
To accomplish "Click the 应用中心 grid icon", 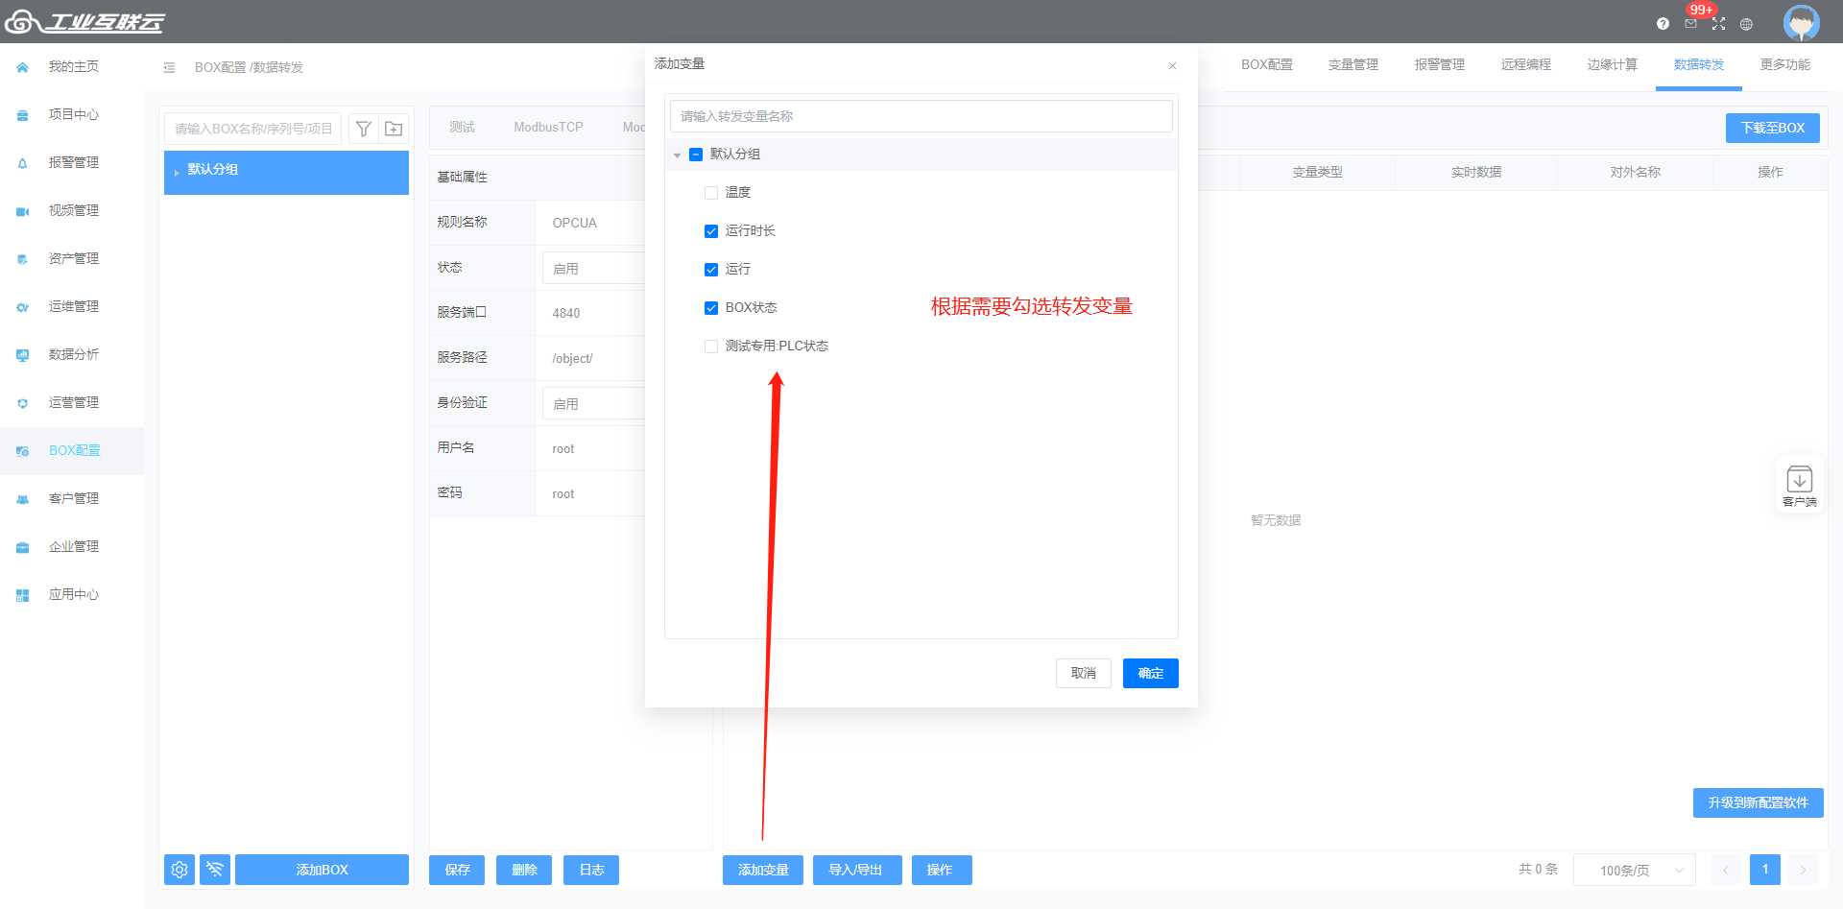I will click(22, 595).
